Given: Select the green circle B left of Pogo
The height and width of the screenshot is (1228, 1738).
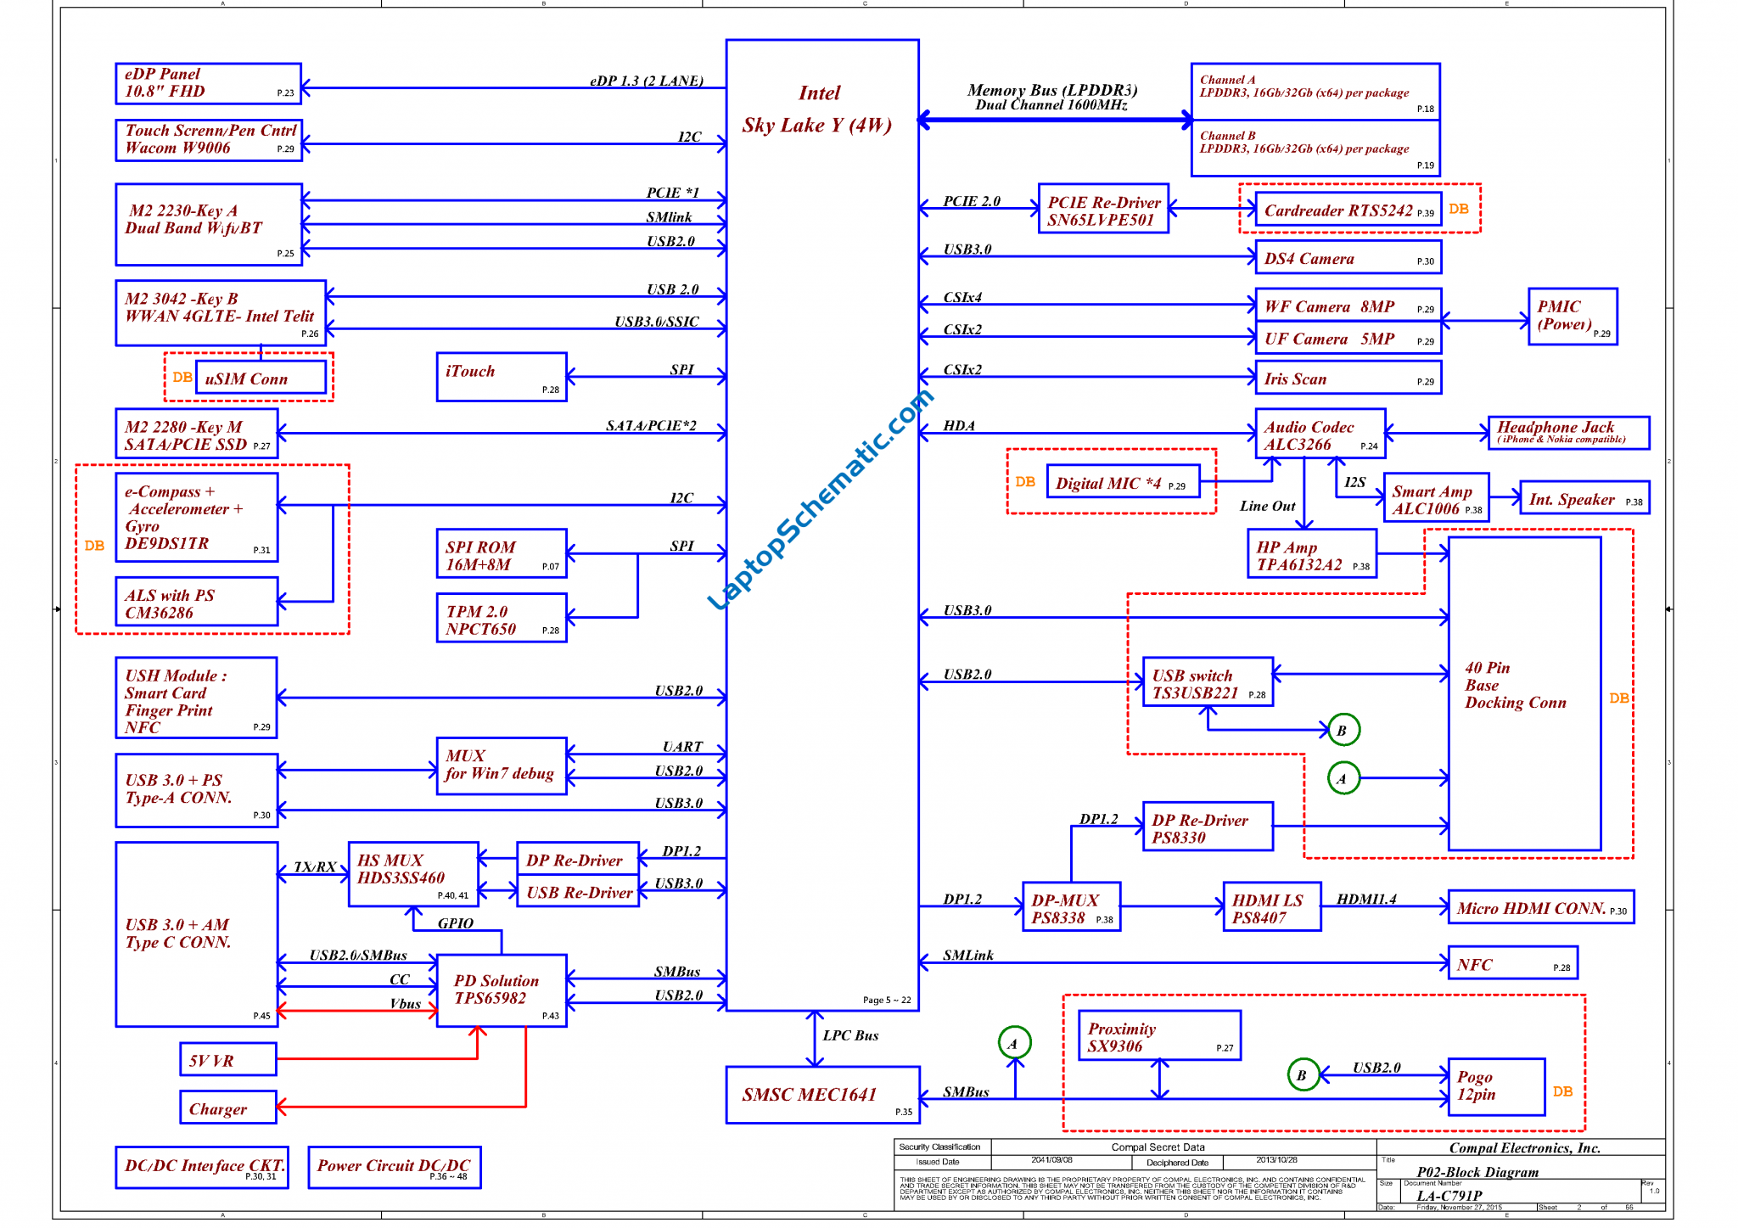Looking at the screenshot, I should pos(1303,1075).
